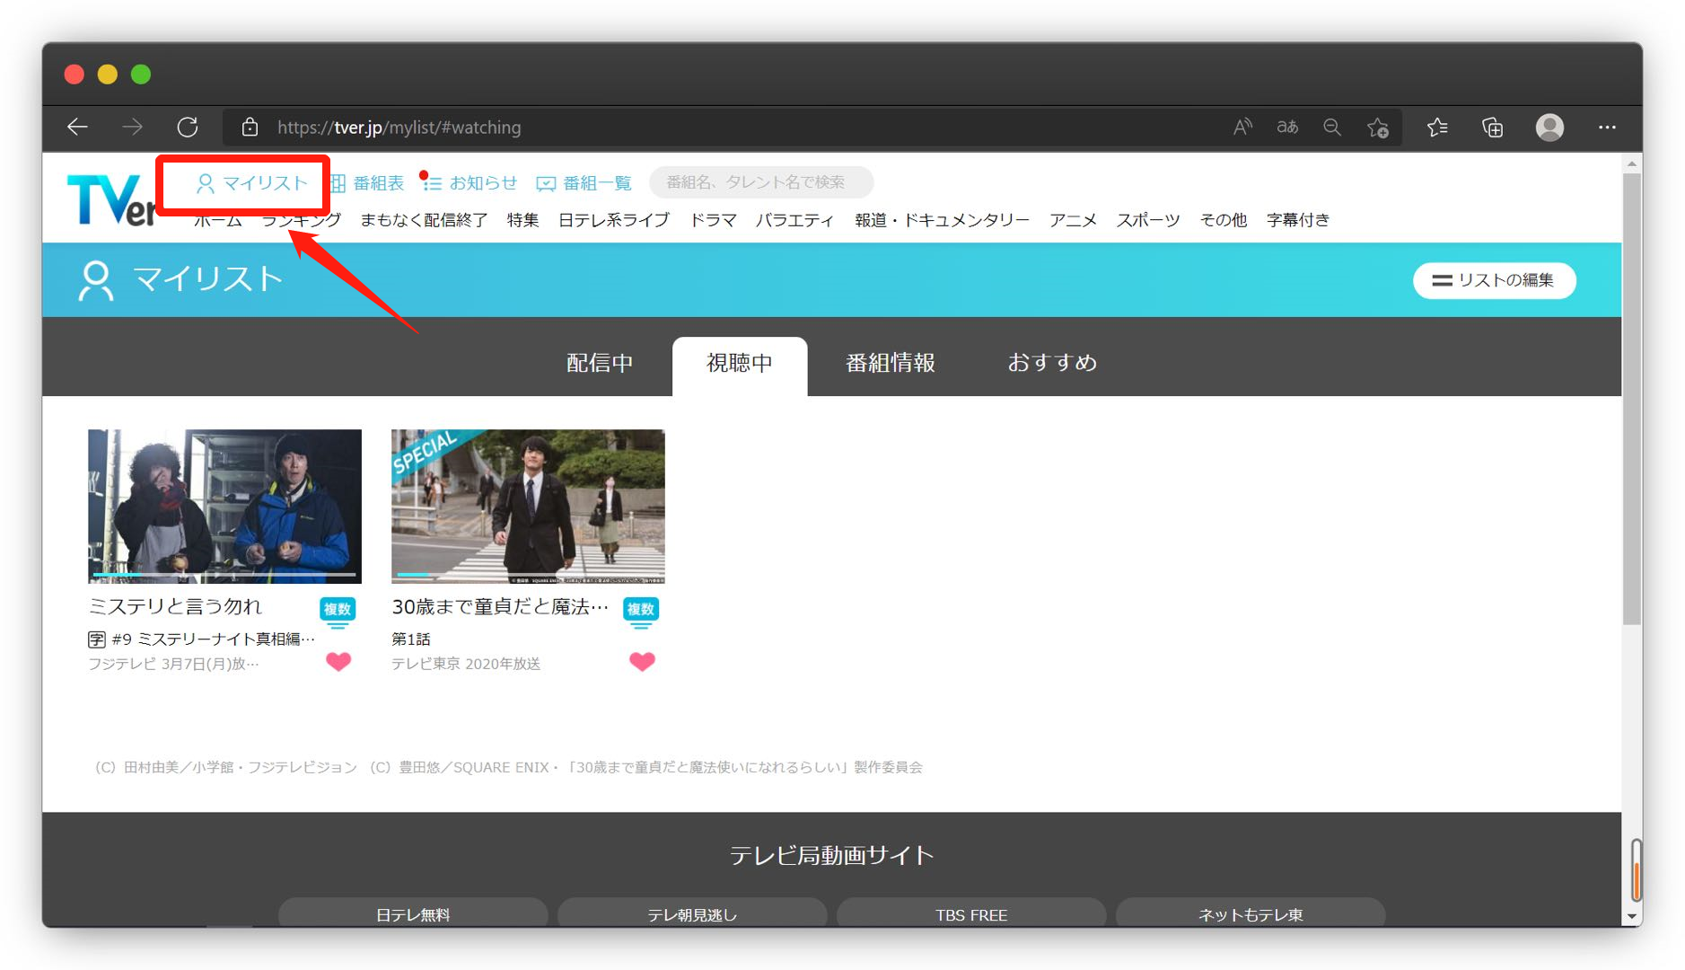Click the vertical scrollbar thumb

(1632, 399)
